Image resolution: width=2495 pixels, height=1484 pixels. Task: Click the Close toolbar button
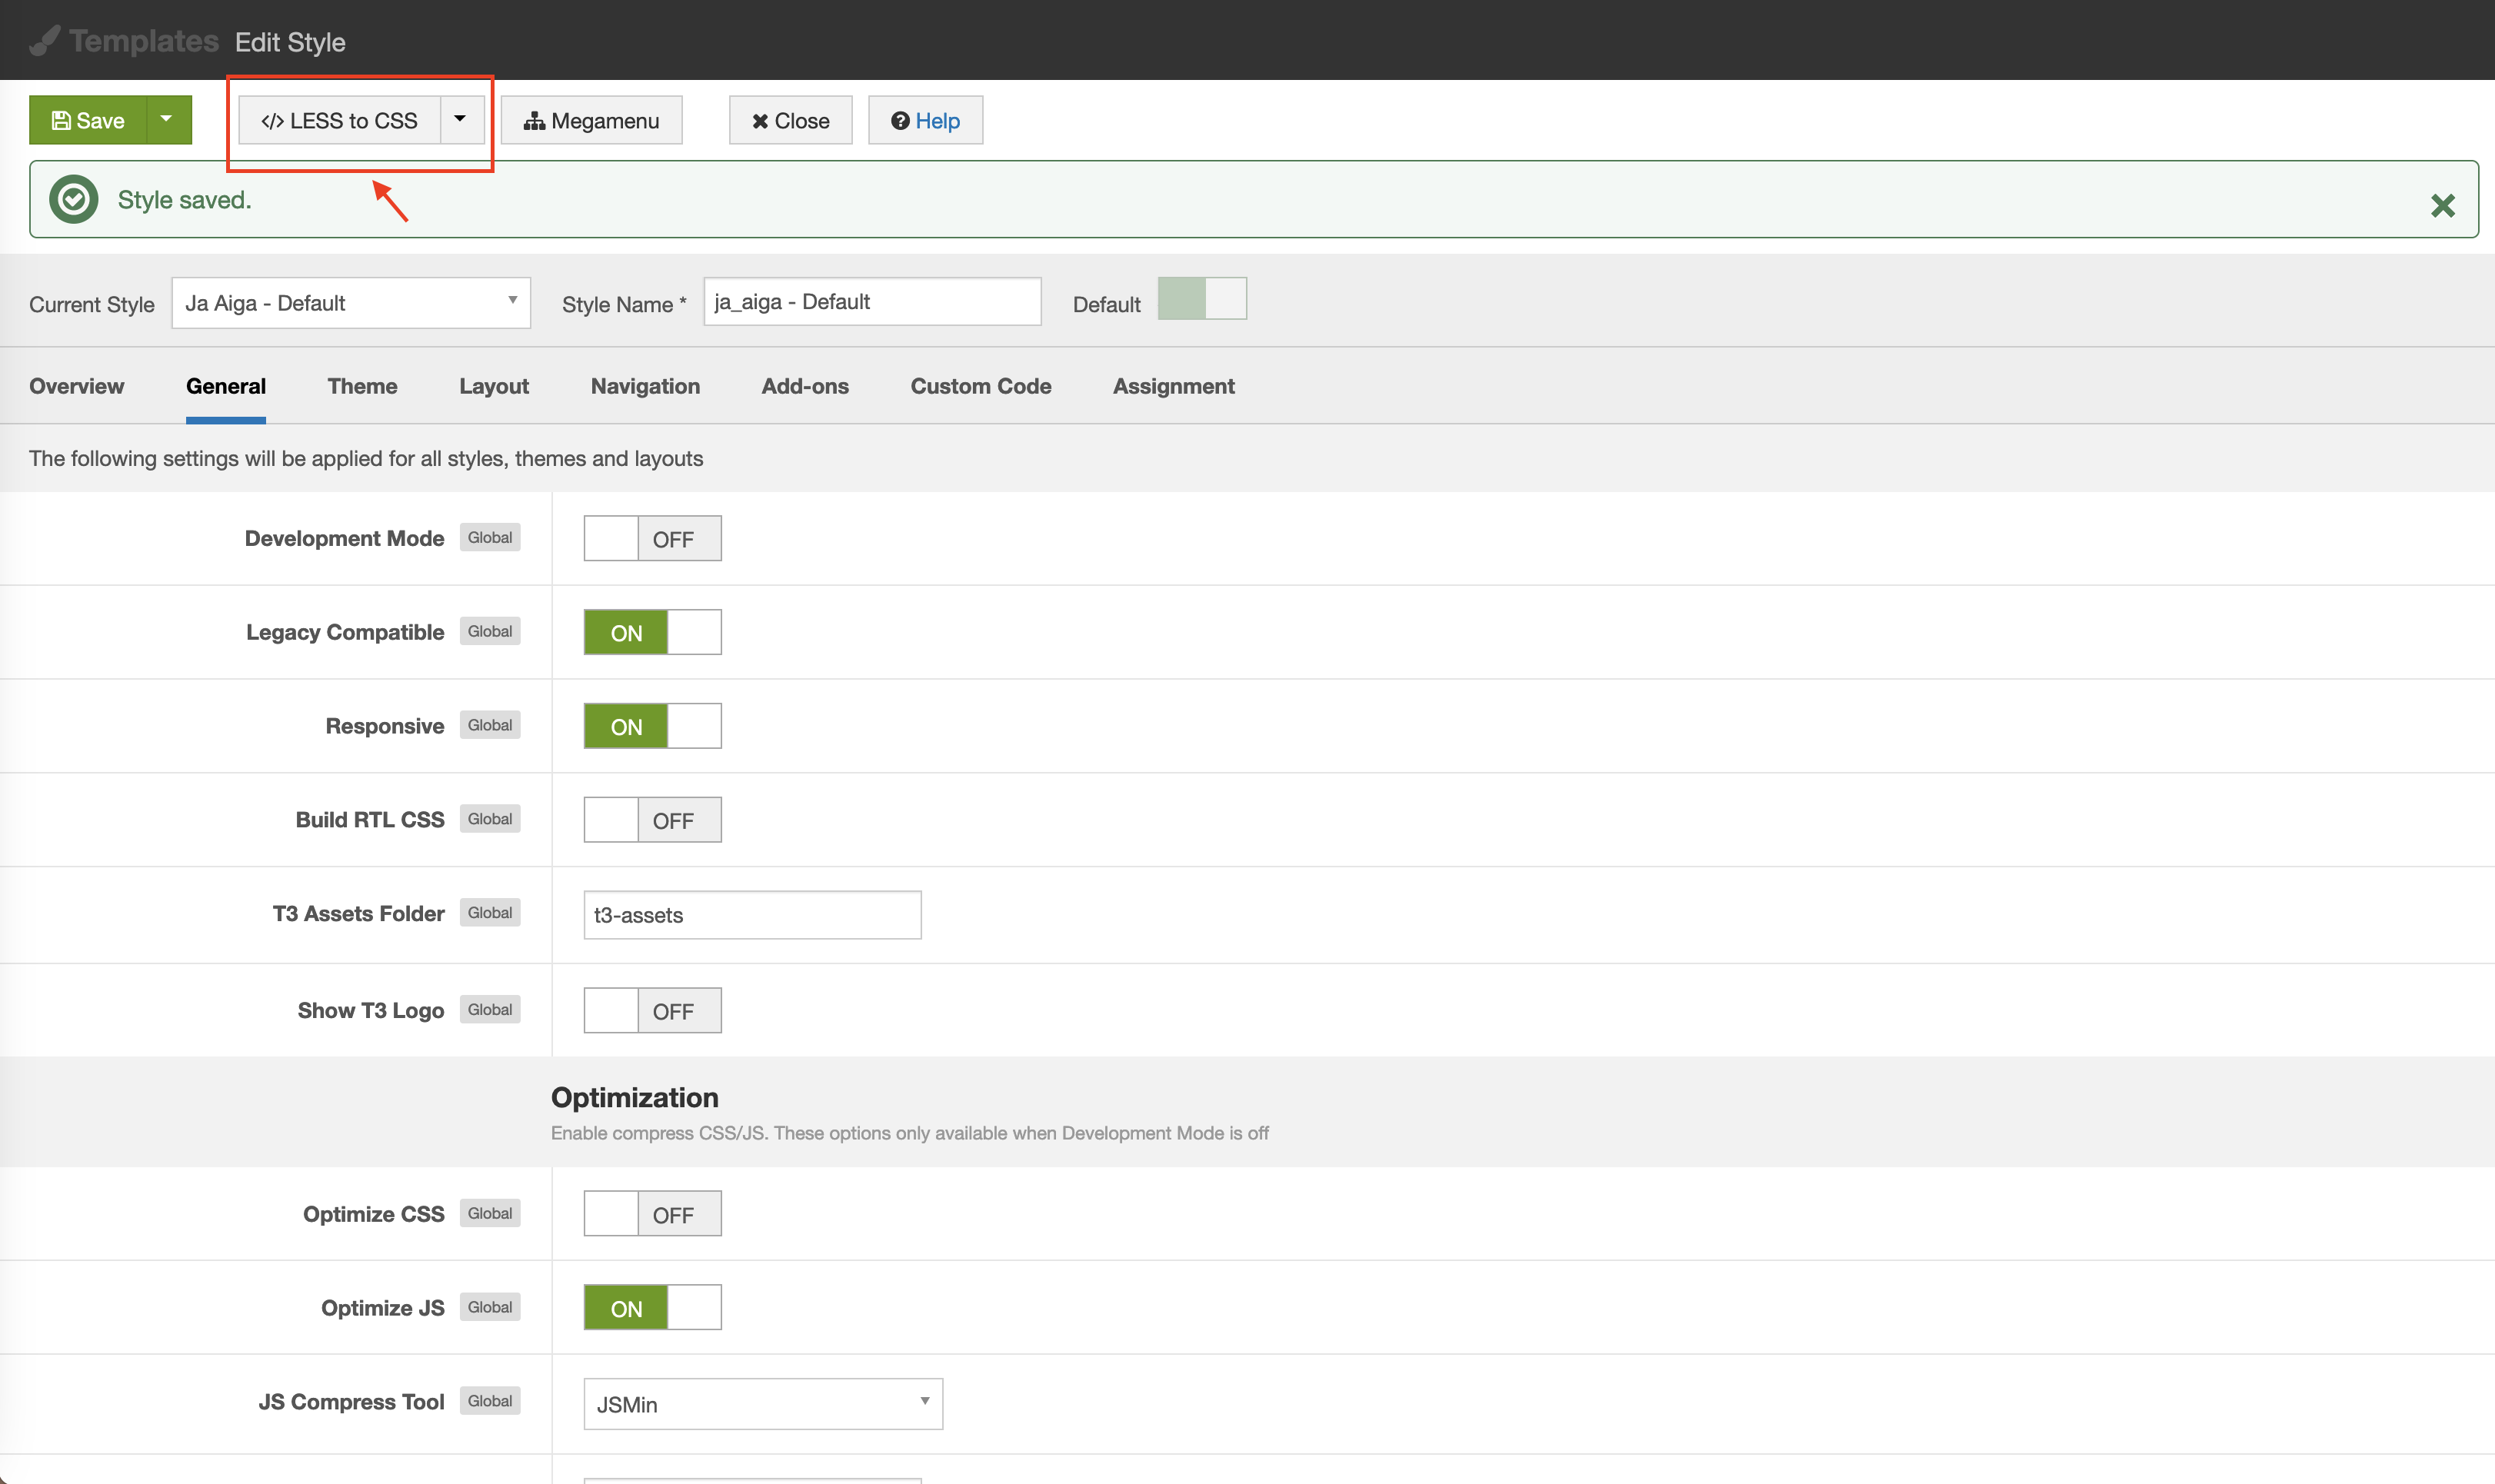(x=790, y=121)
